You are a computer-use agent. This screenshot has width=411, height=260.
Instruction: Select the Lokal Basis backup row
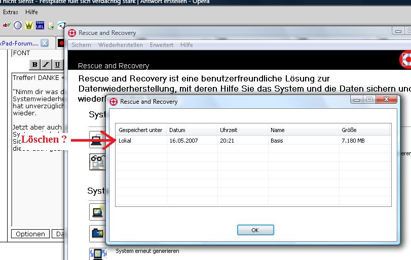click(253, 141)
